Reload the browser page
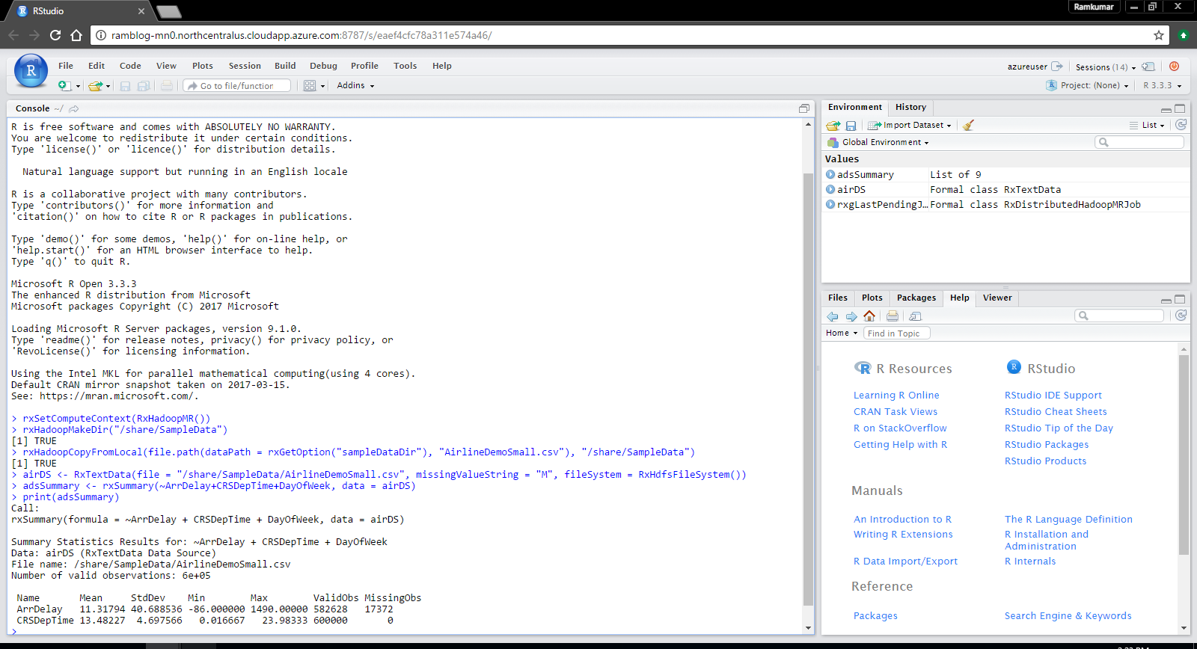This screenshot has height=649, width=1197. (x=55, y=35)
